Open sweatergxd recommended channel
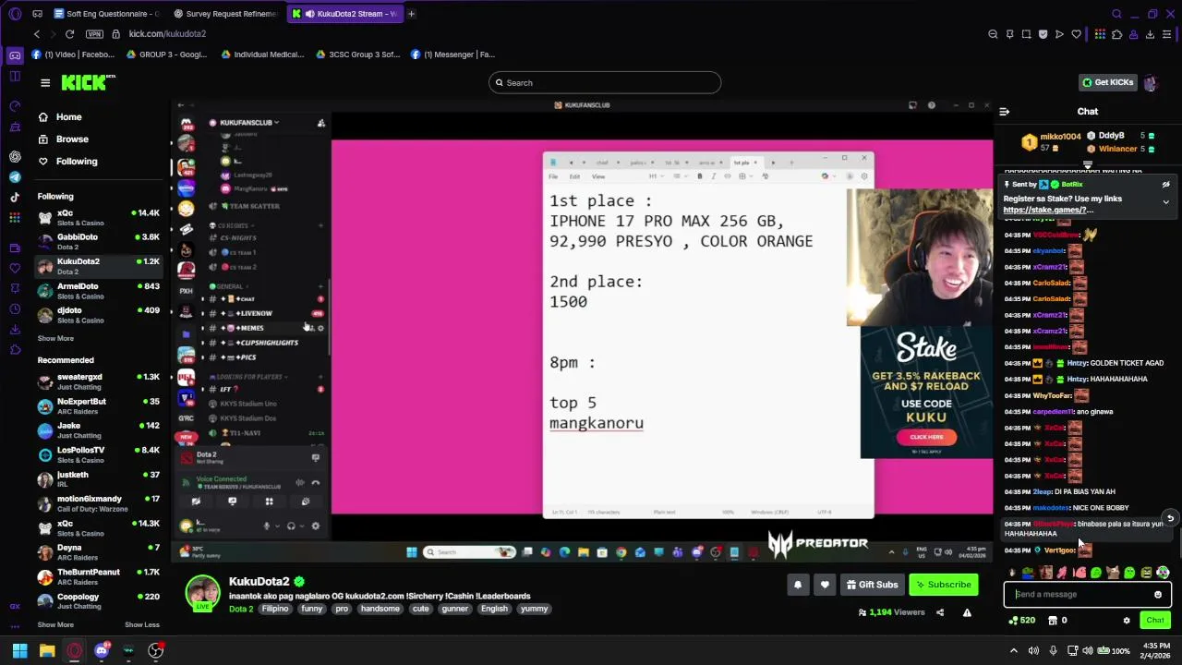 (x=98, y=381)
